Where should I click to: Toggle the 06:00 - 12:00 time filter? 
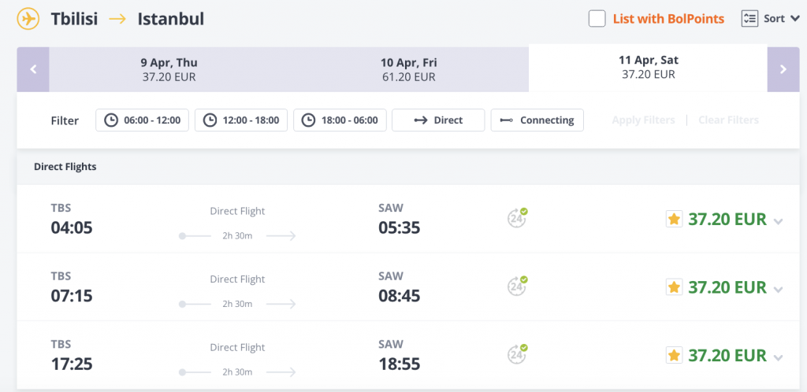143,120
